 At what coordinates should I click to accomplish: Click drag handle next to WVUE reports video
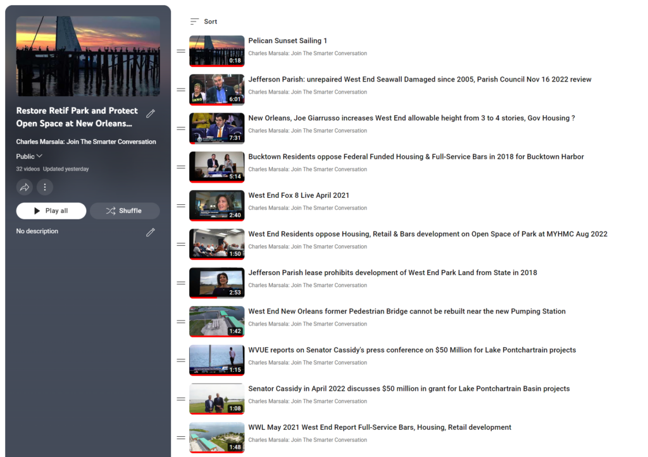[181, 360]
